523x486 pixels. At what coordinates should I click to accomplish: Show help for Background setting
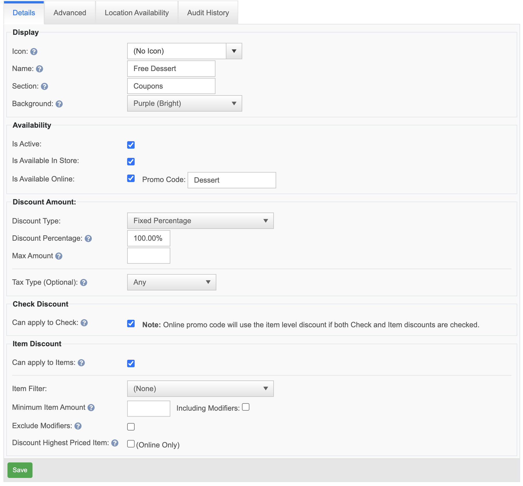tap(59, 104)
